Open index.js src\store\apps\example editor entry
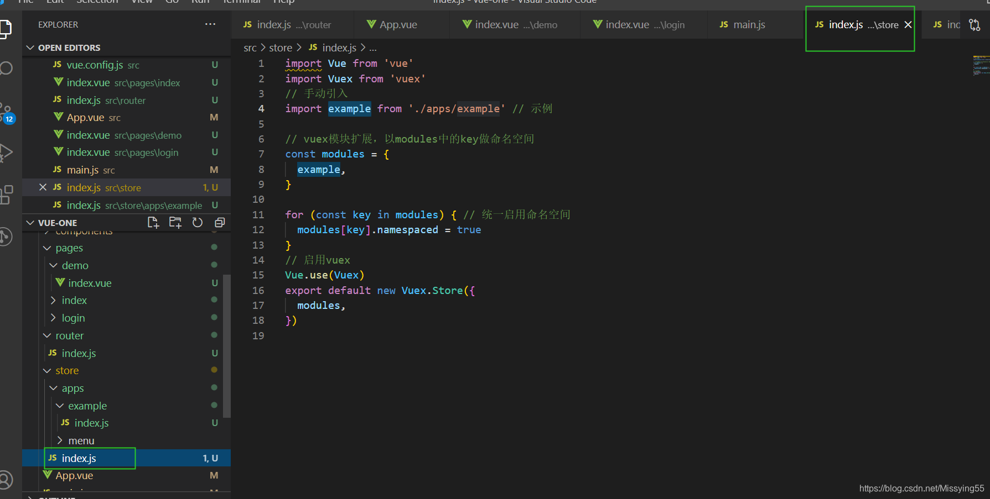 click(126, 206)
